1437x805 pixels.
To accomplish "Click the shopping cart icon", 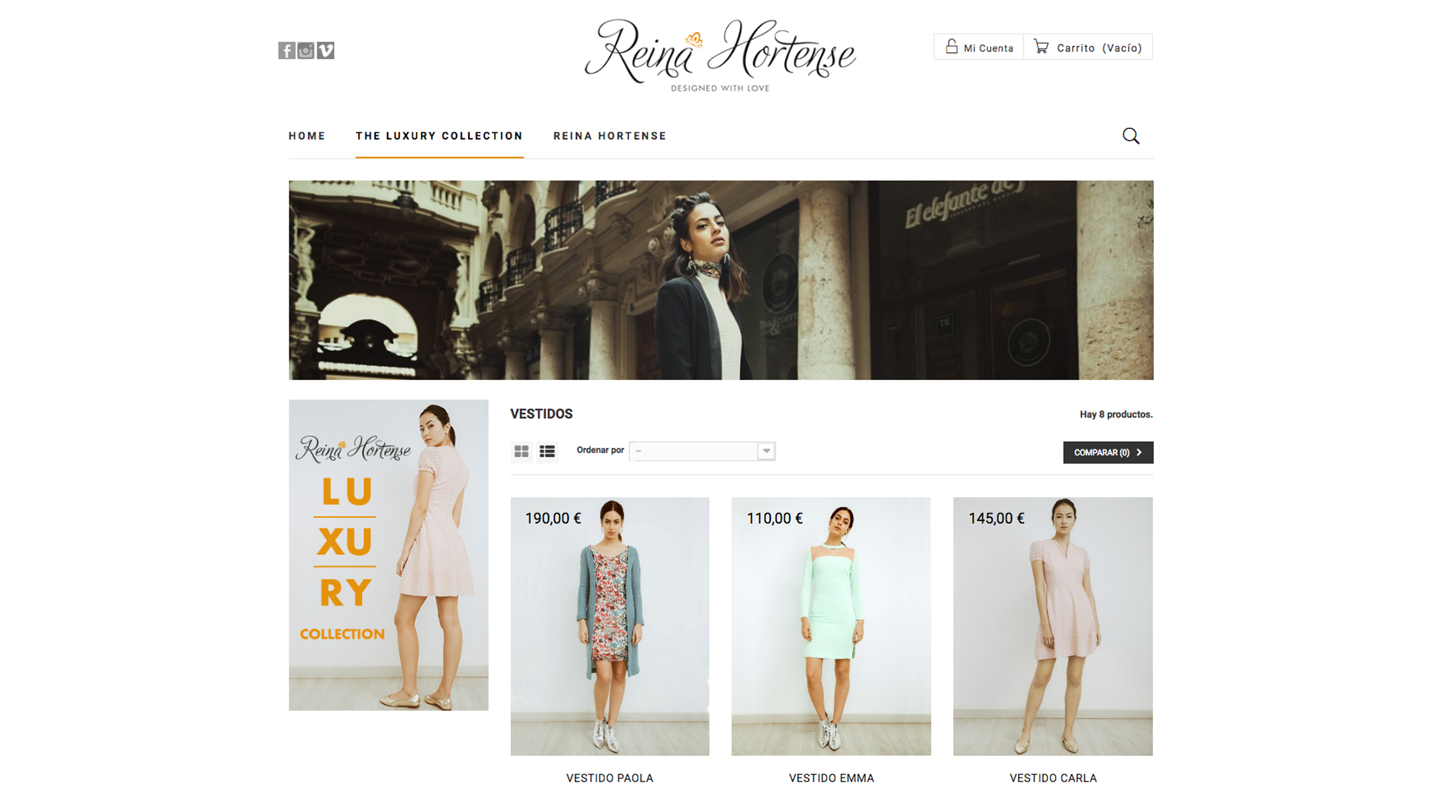I will click(1041, 47).
